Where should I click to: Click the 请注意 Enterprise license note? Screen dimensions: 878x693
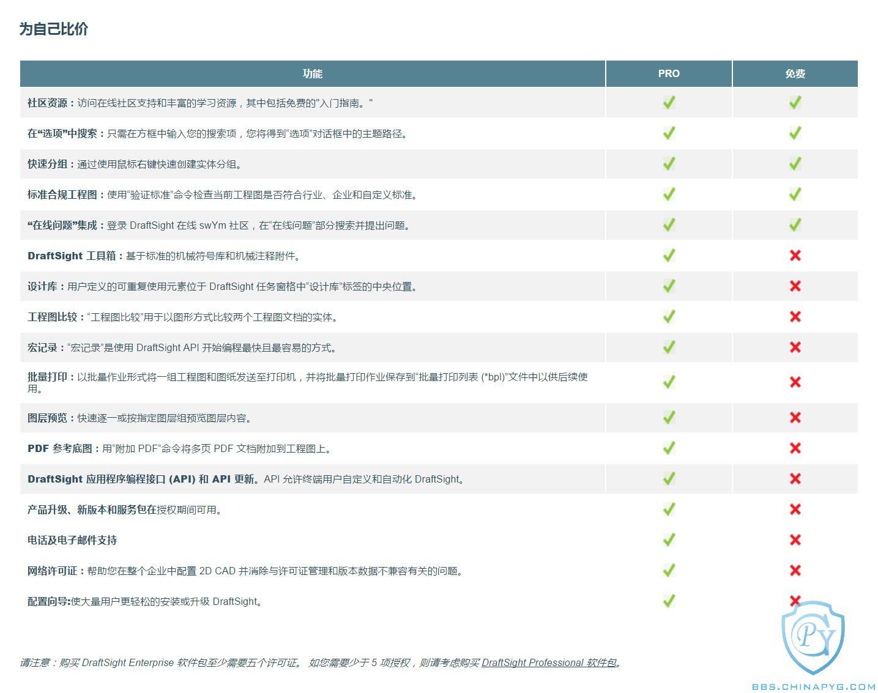(321, 662)
